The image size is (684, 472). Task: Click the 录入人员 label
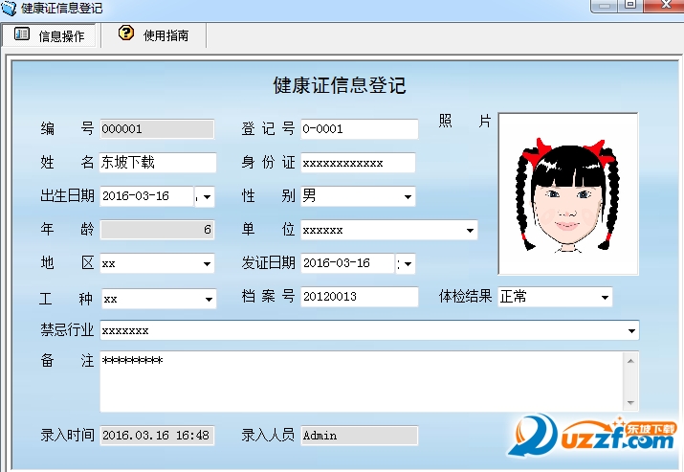point(268,435)
